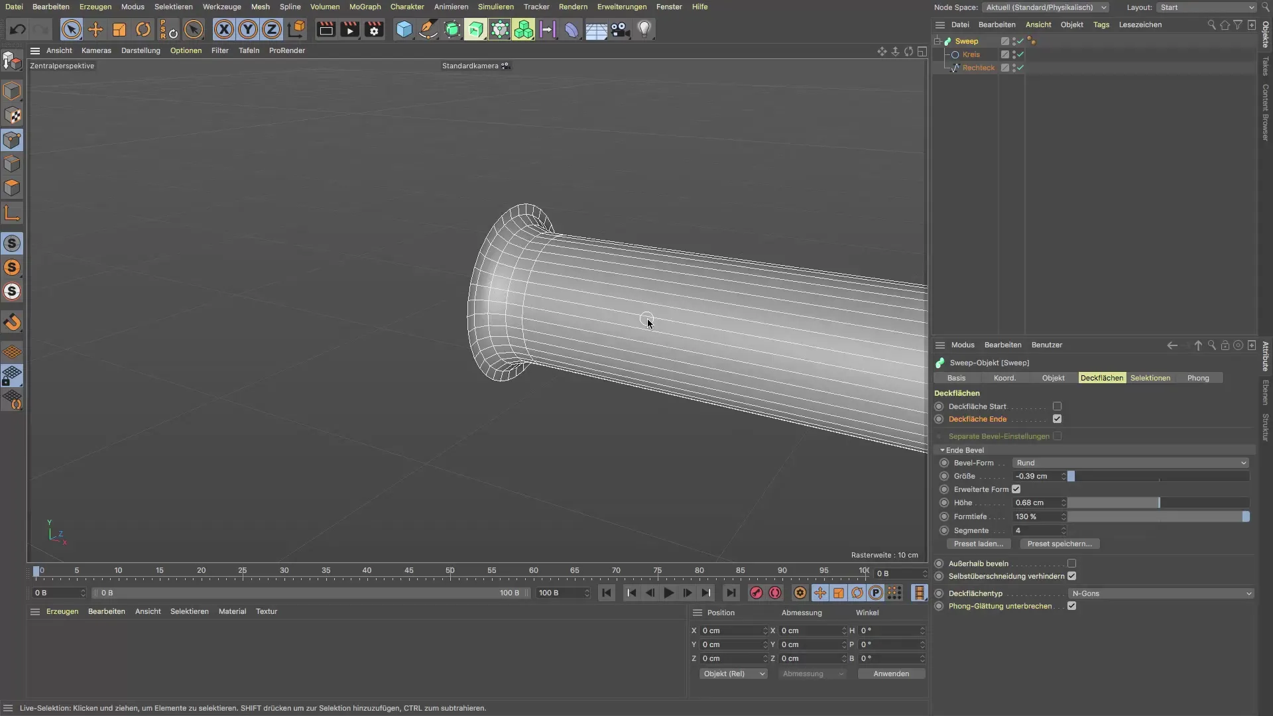Open the MoGraph menu
1273x716 pixels.
click(x=365, y=7)
